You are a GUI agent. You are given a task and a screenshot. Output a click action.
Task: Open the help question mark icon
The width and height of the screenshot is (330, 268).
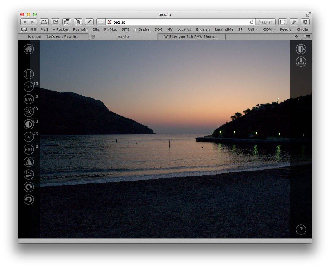[x=301, y=229]
